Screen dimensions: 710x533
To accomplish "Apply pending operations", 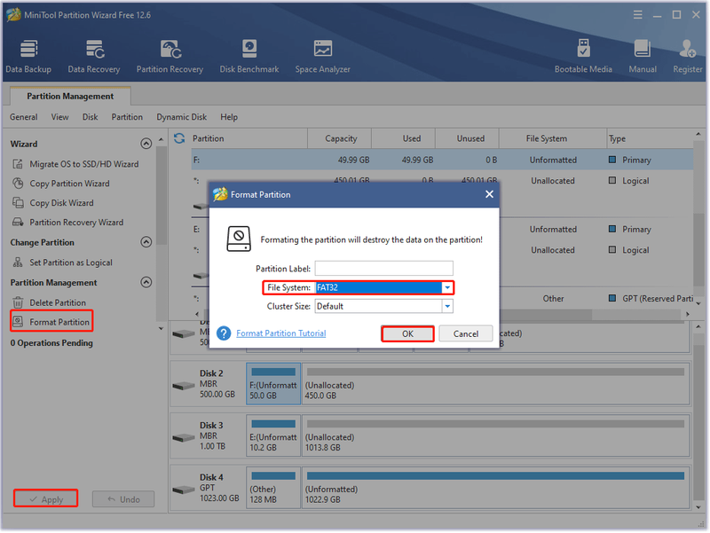I will click(46, 499).
